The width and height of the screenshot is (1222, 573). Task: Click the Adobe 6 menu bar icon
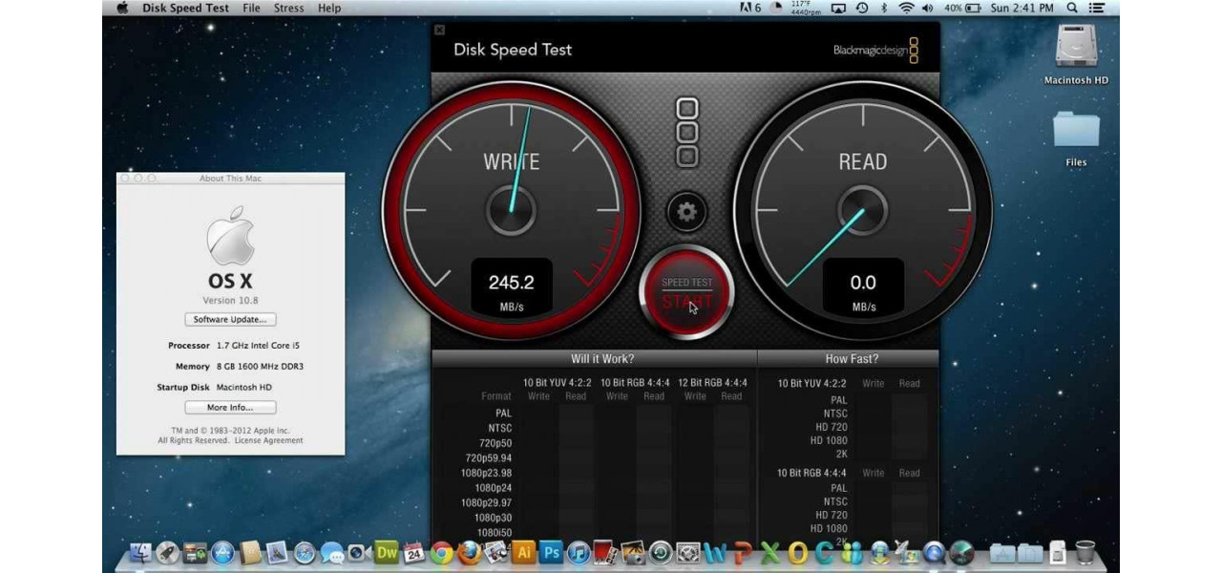click(x=751, y=8)
